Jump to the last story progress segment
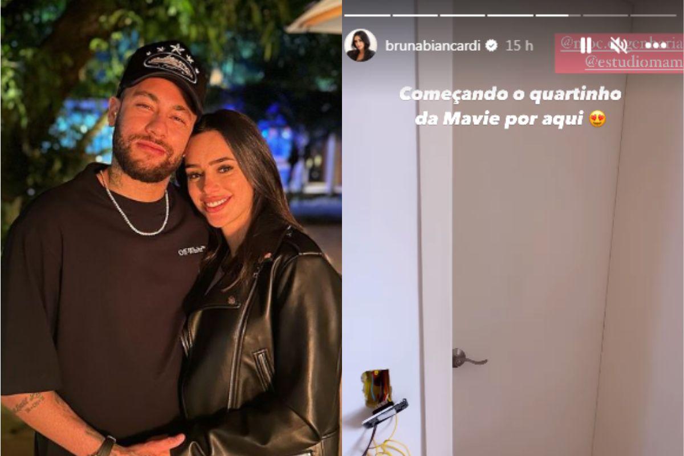684x456 pixels. click(653, 15)
